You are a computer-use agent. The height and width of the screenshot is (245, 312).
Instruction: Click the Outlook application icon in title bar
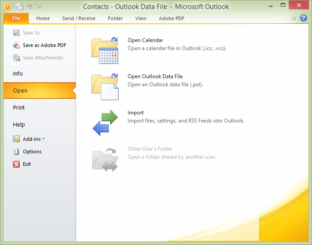[x=7, y=7]
